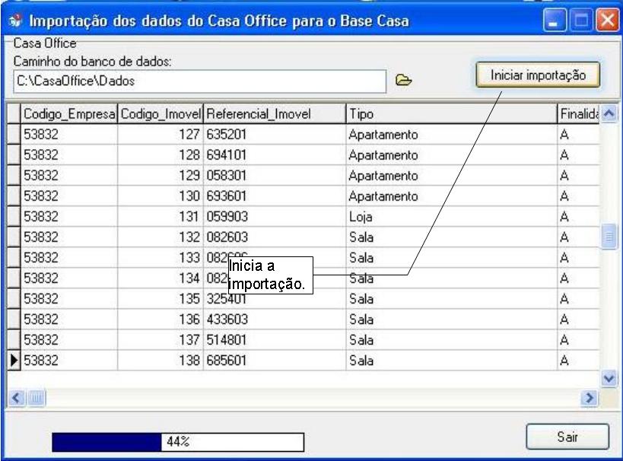Click the current row arrow indicator
623x461 pixels.
[13, 361]
